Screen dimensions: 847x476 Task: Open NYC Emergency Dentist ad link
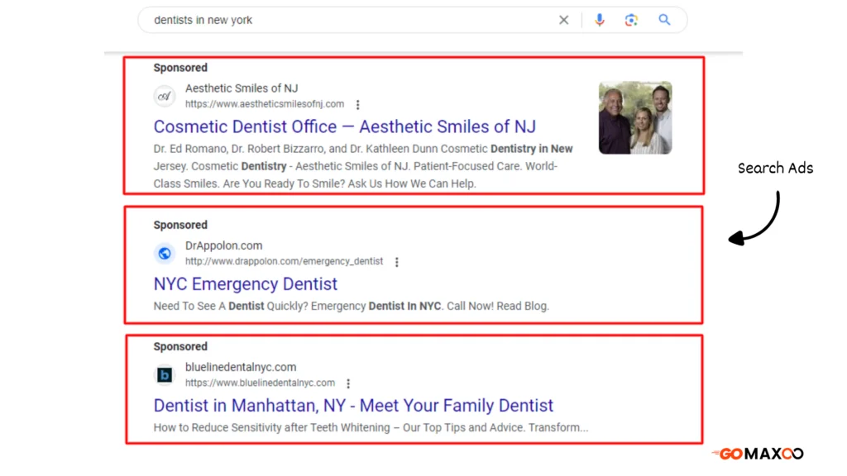pyautogui.click(x=245, y=284)
